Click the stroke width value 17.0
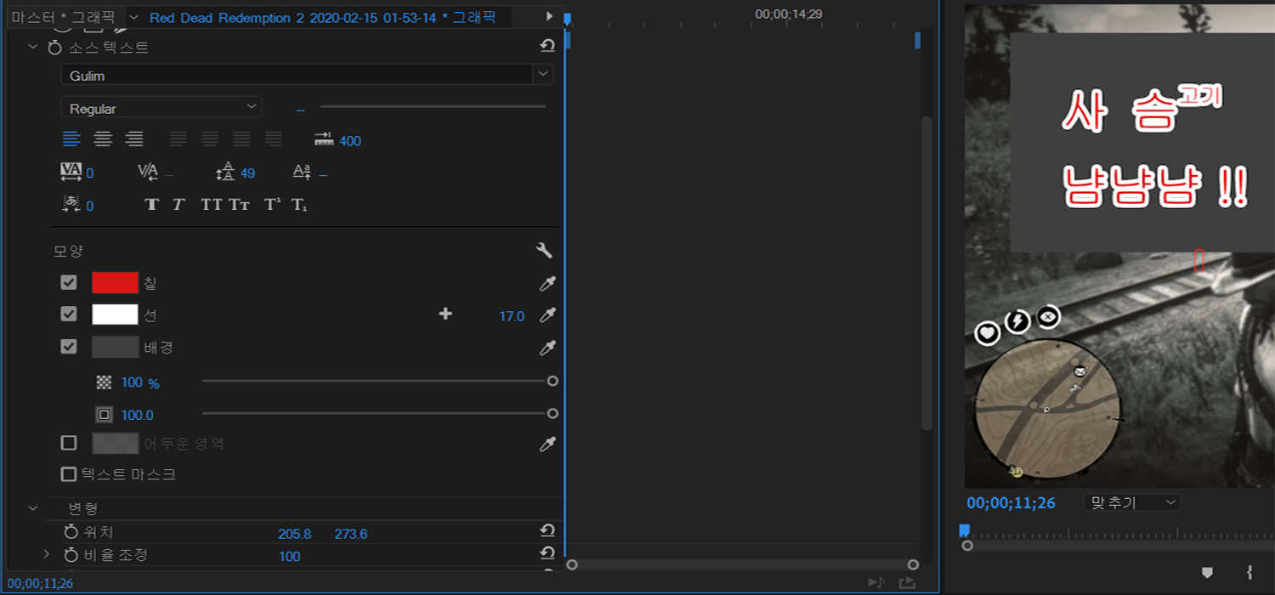Image resolution: width=1275 pixels, height=595 pixels. (512, 316)
